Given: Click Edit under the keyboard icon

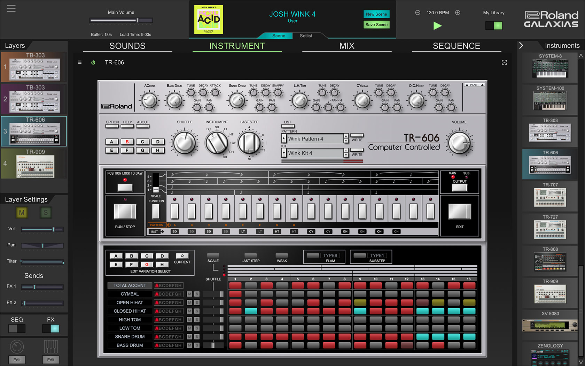Looking at the screenshot, I should [x=51, y=360].
